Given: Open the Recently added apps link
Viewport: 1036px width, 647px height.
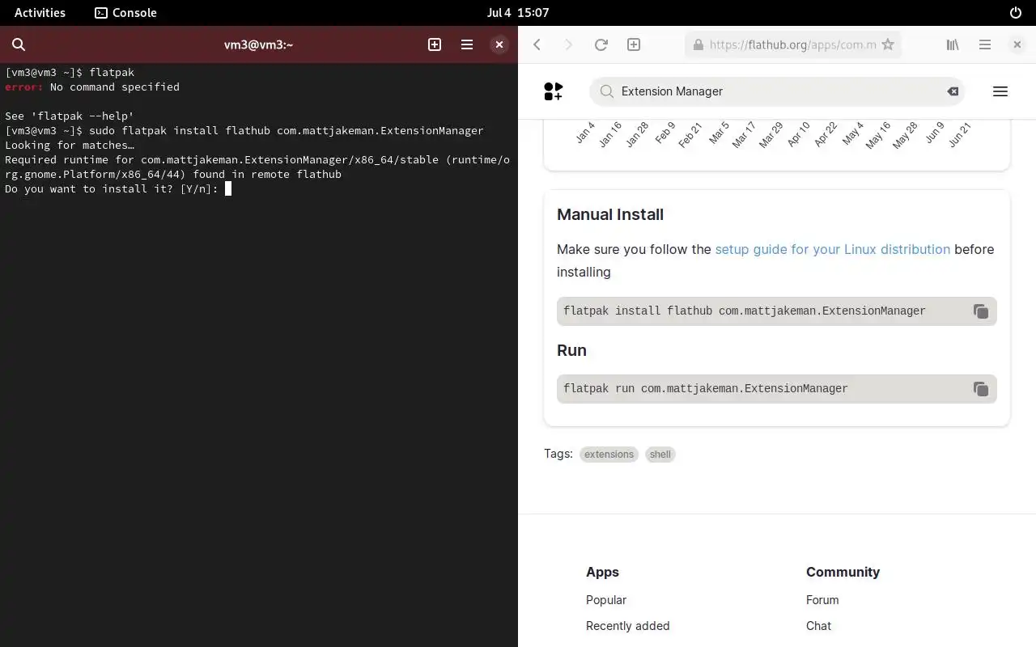Looking at the screenshot, I should pos(628,626).
